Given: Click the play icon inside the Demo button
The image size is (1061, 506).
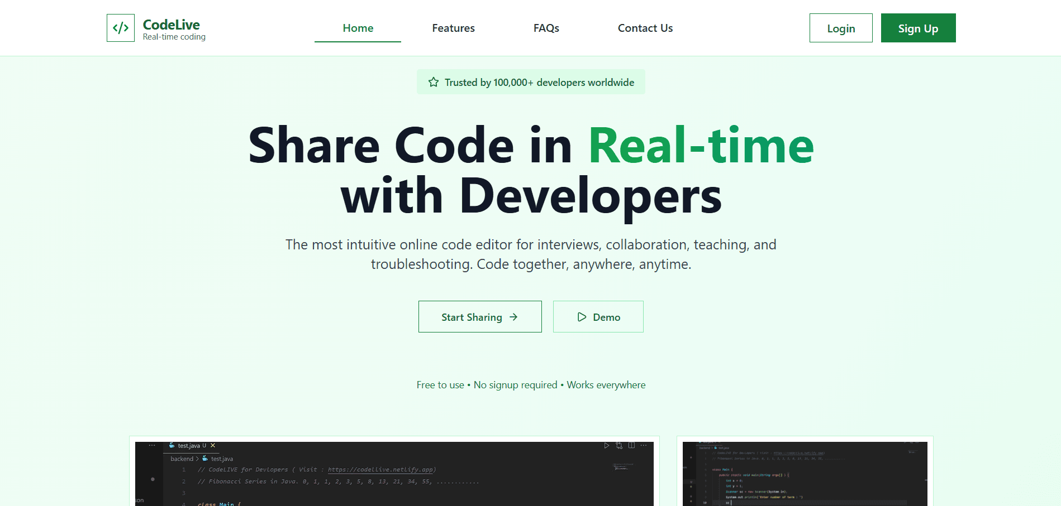Looking at the screenshot, I should 582,317.
